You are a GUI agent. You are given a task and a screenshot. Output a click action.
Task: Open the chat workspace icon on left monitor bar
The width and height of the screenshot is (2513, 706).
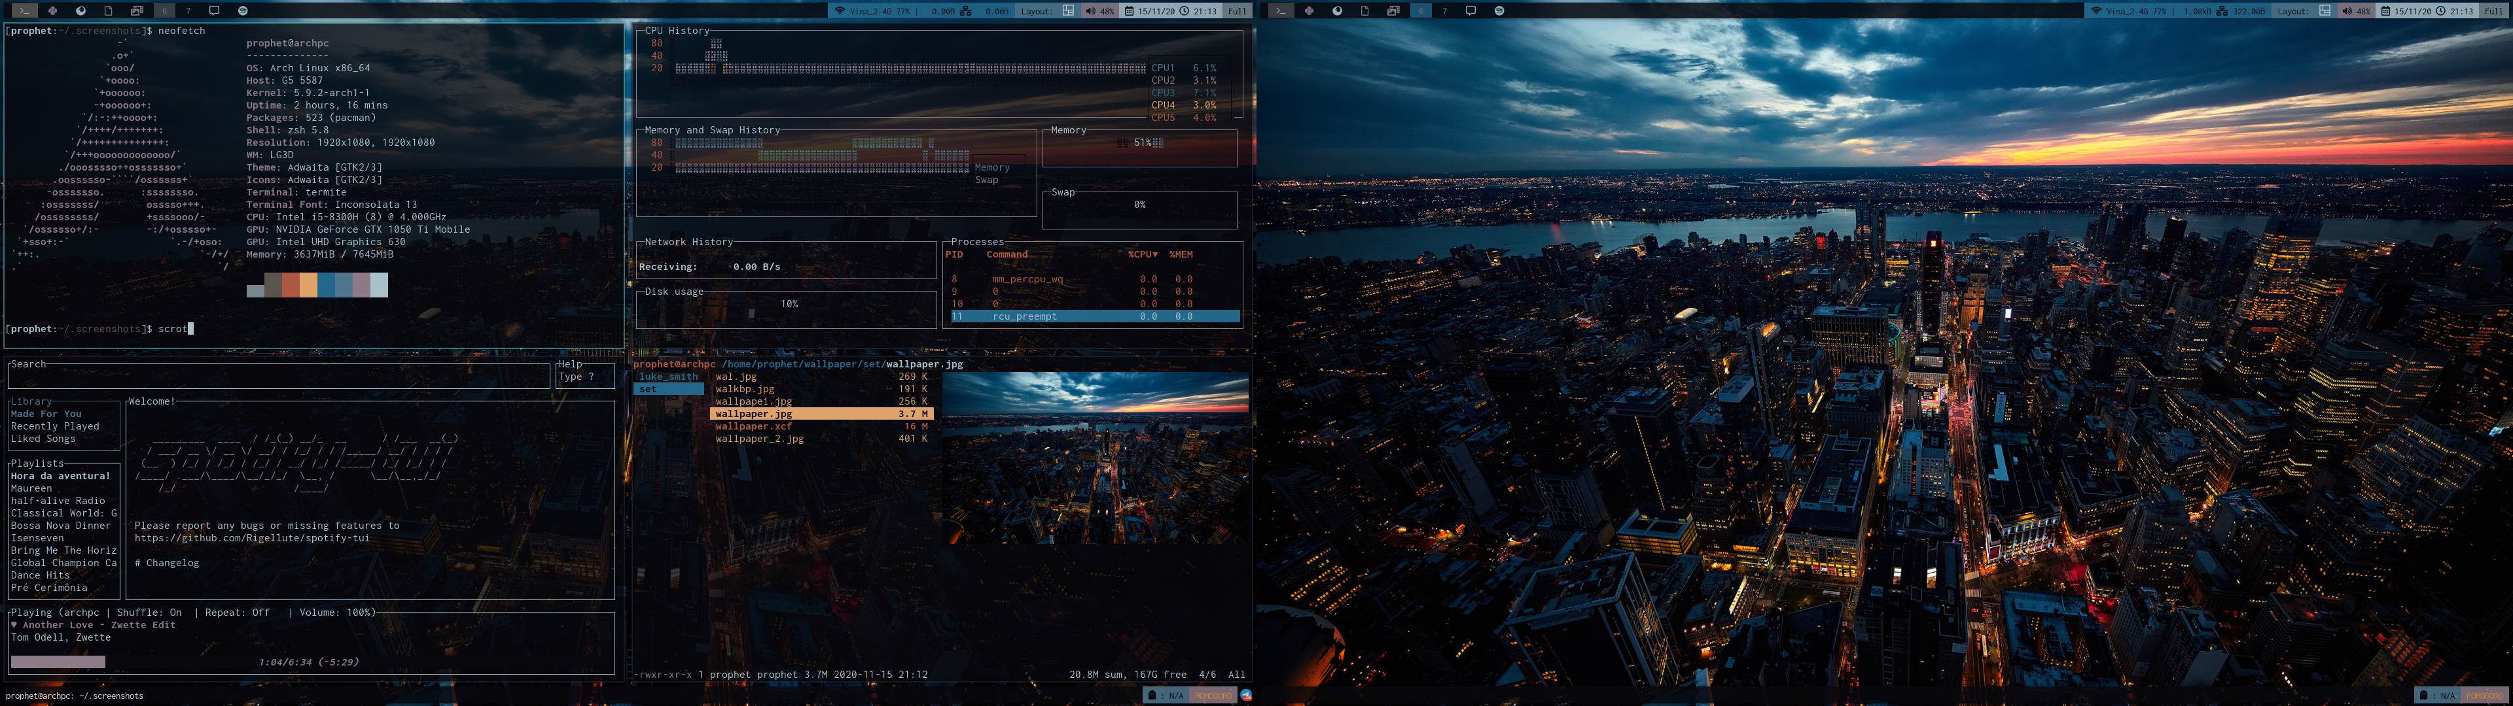[215, 10]
